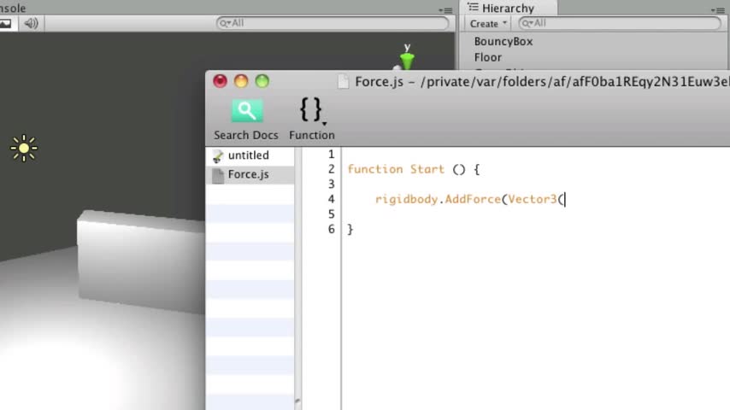
Task: Open the Hierarchy panel options menu
Action: (x=718, y=9)
